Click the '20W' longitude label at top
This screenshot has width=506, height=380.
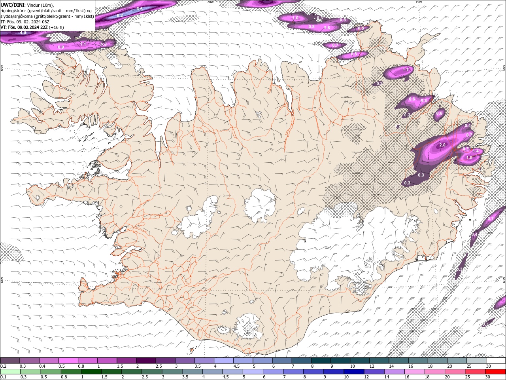pos(210,2)
